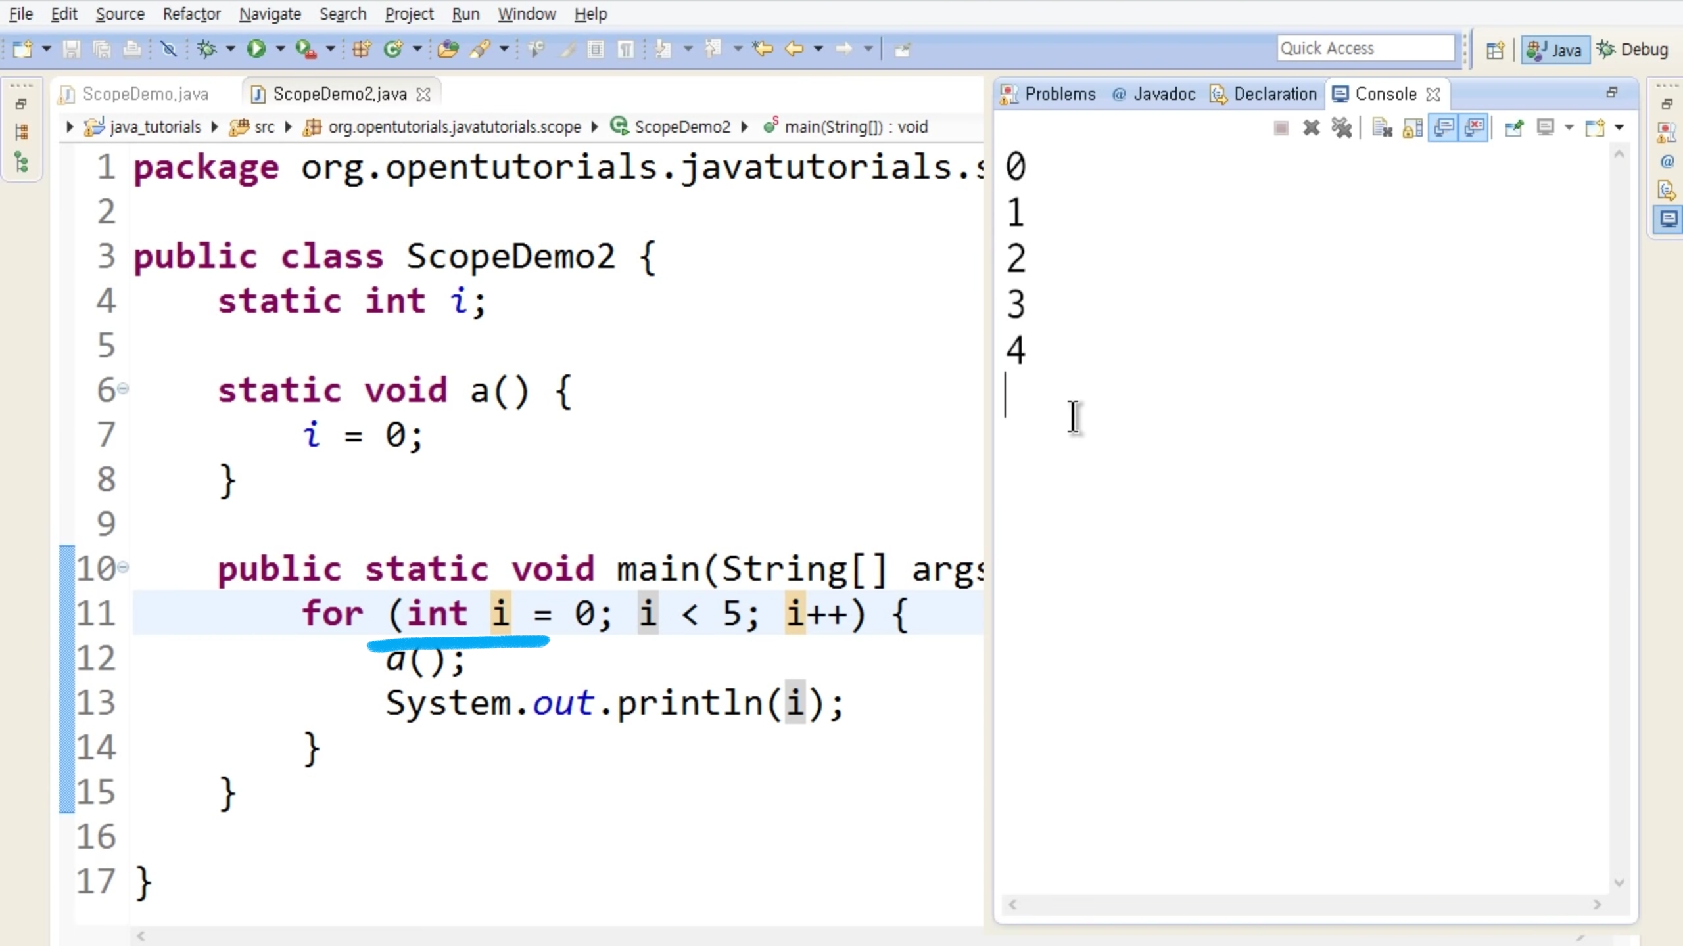Click the Previous Annotation icon
This screenshot has width=1683, height=946.
(x=713, y=49)
